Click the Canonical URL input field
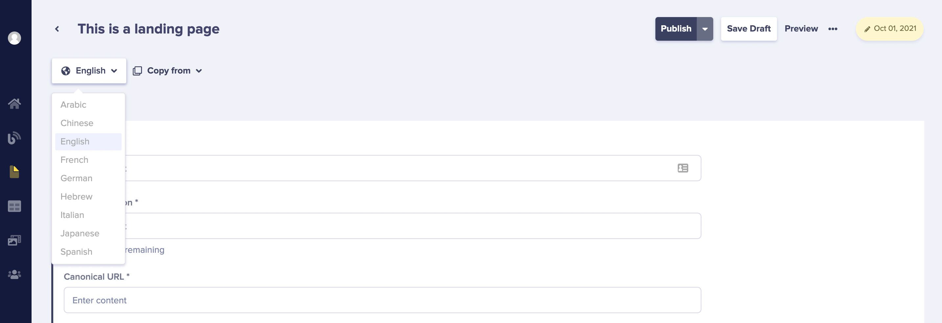This screenshot has width=942, height=323. [x=382, y=300]
